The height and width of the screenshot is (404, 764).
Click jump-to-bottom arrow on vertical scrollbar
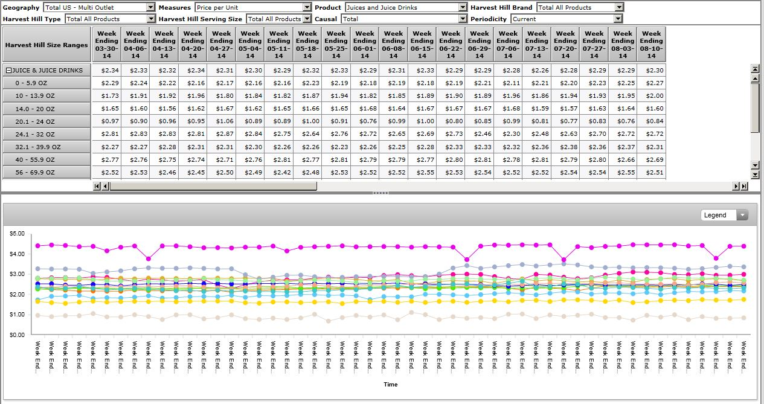[755, 175]
